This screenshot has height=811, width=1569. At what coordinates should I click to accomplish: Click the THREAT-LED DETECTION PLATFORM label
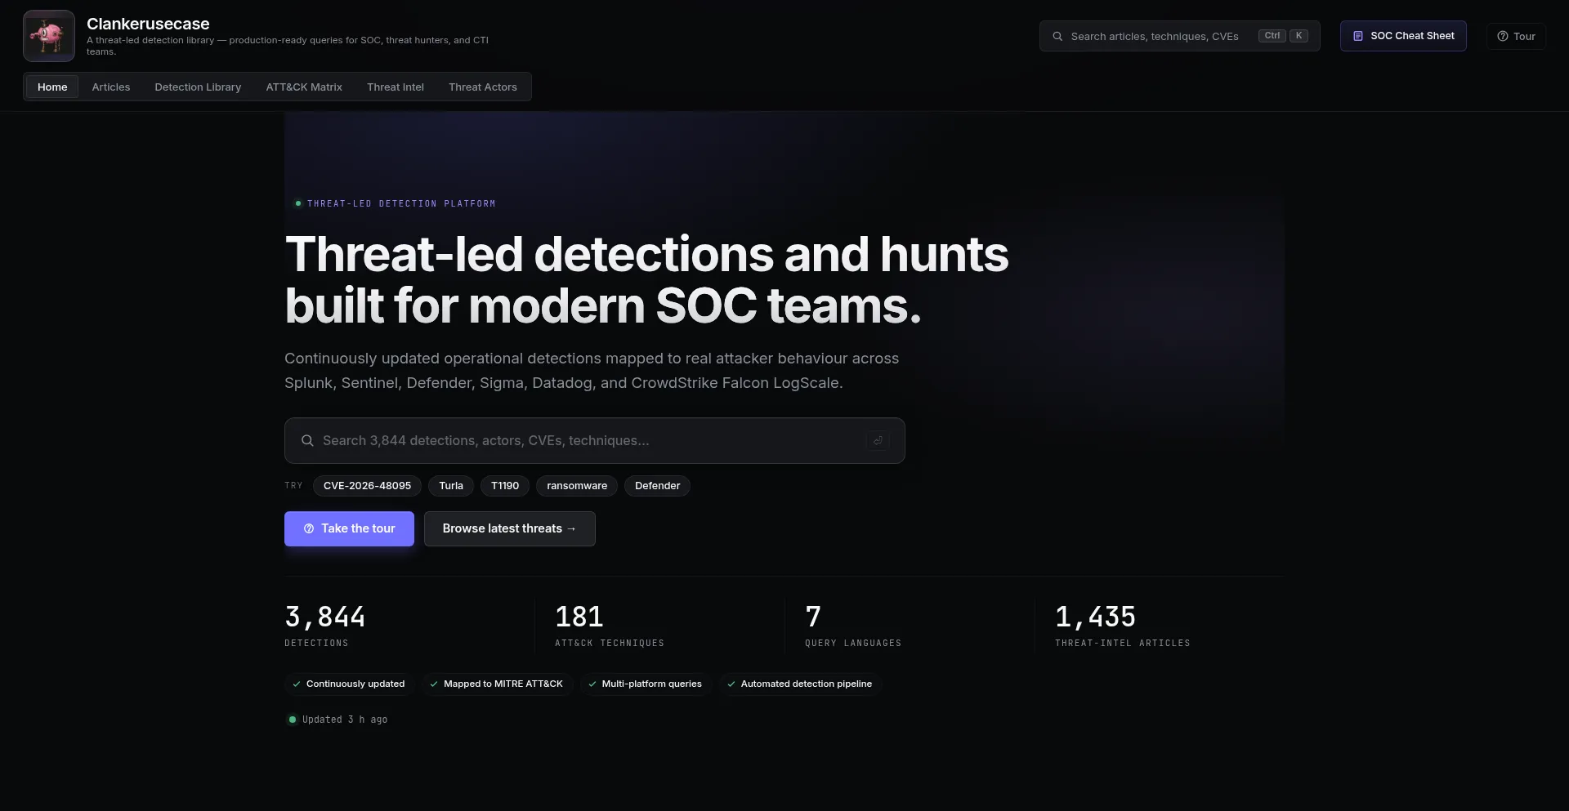[401, 204]
